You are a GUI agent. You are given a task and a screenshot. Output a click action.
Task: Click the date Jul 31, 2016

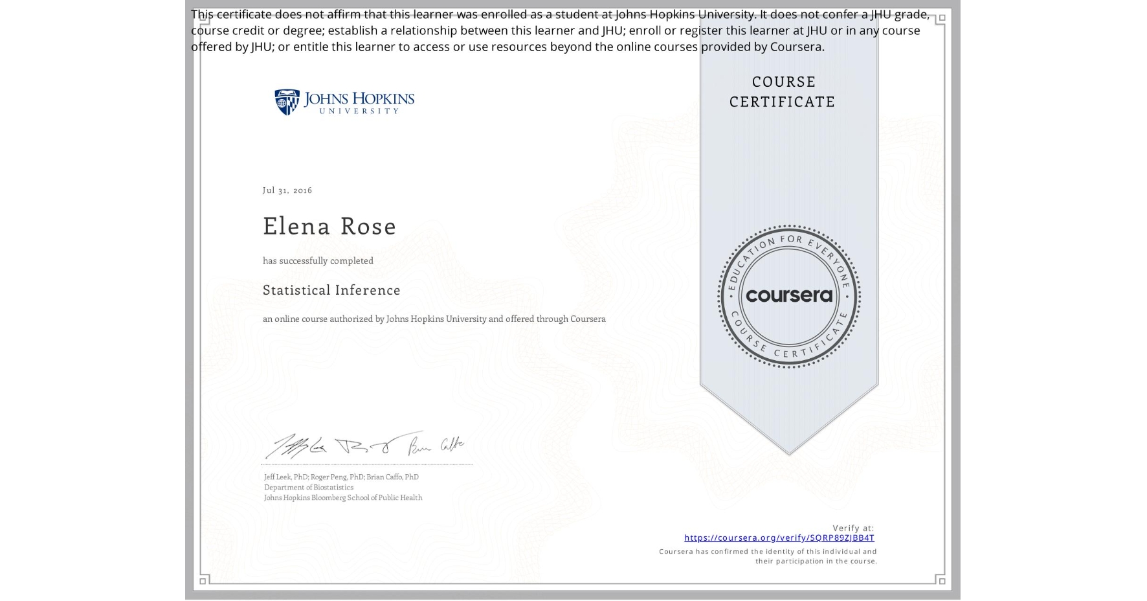[x=287, y=190]
